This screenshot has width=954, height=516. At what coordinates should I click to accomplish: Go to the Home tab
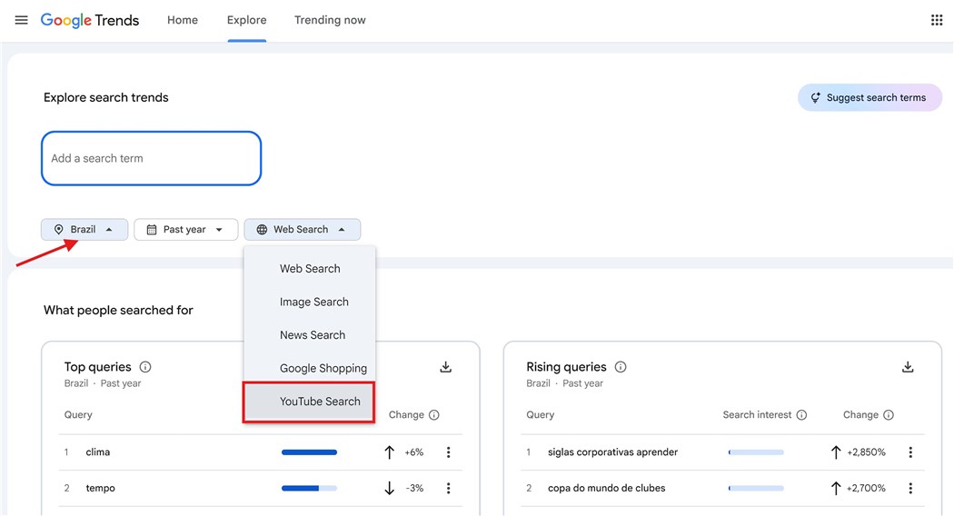pos(183,20)
